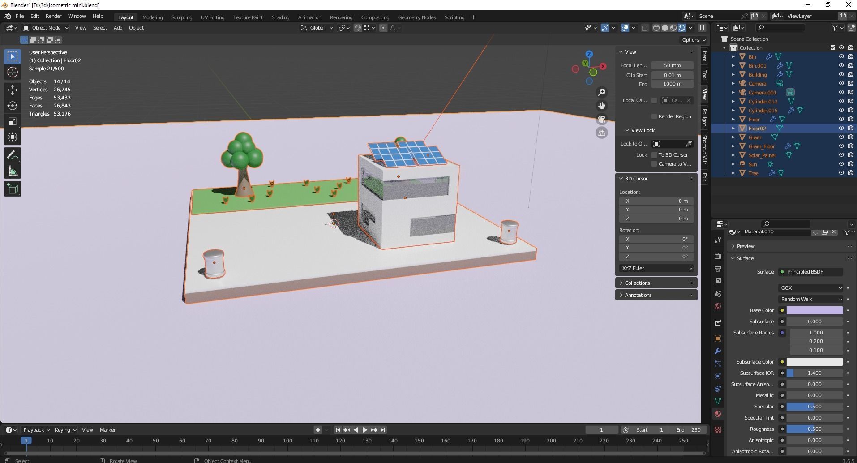Hide the Bin object in viewport
Image resolution: width=857 pixels, height=463 pixels.
841,56
